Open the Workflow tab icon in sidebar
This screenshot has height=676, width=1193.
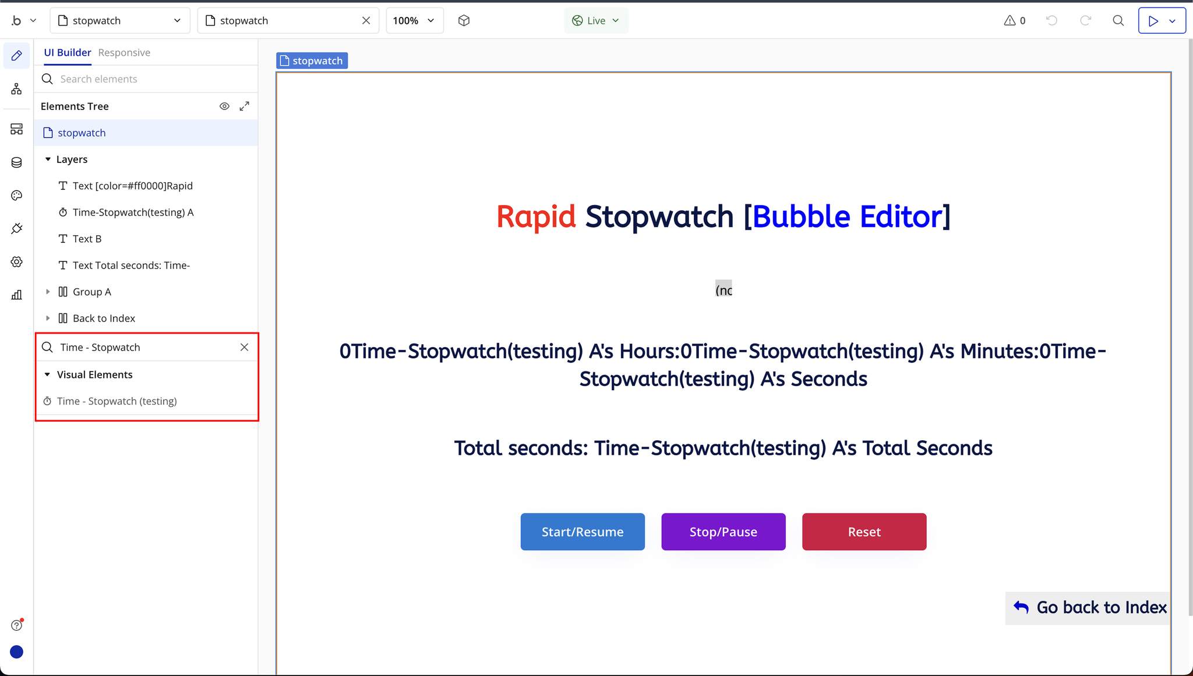[16, 89]
